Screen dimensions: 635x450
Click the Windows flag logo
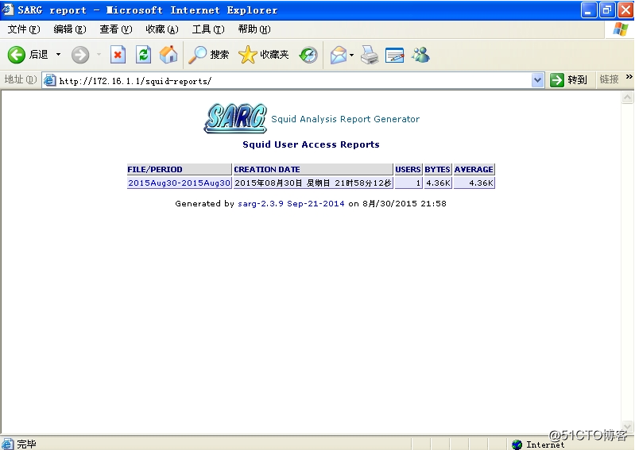[x=621, y=29]
